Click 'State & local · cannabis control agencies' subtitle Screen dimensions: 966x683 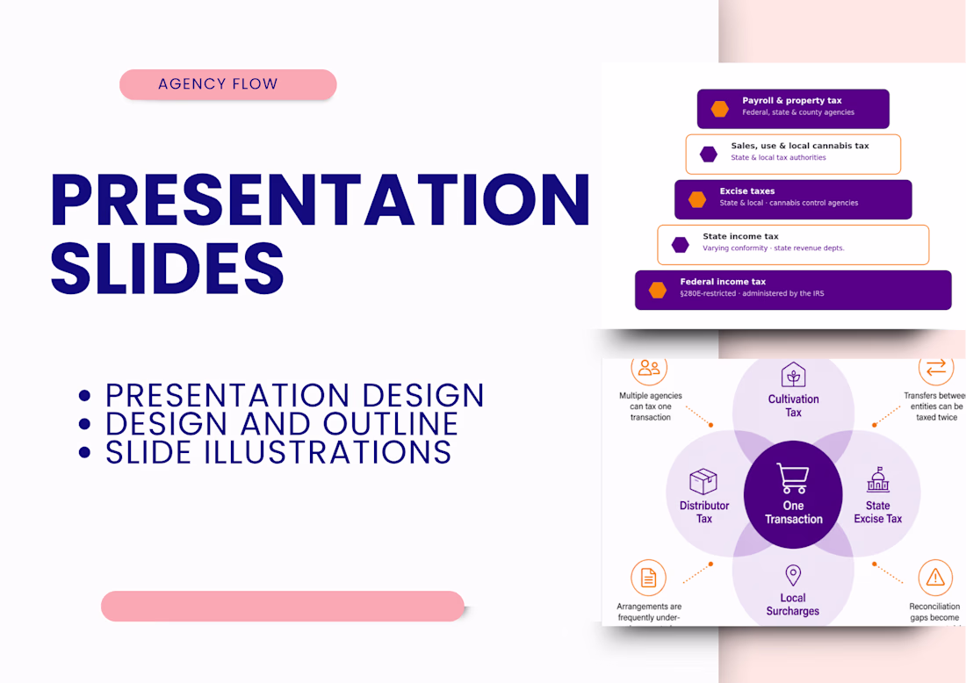[789, 204]
